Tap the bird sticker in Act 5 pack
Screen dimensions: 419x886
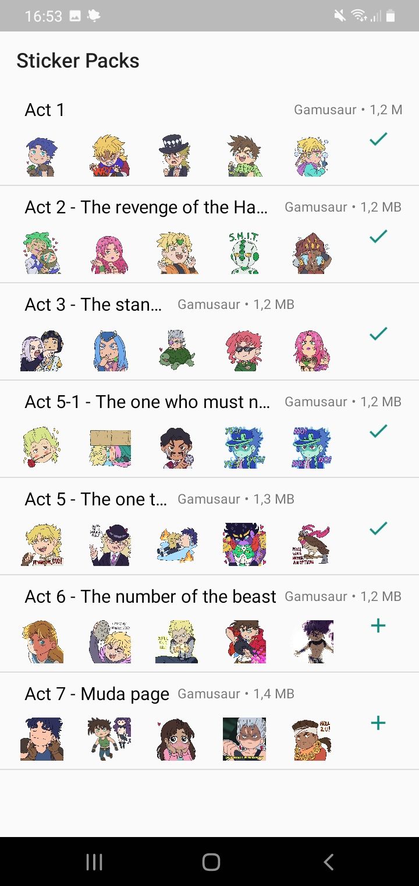click(x=312, y=545)
